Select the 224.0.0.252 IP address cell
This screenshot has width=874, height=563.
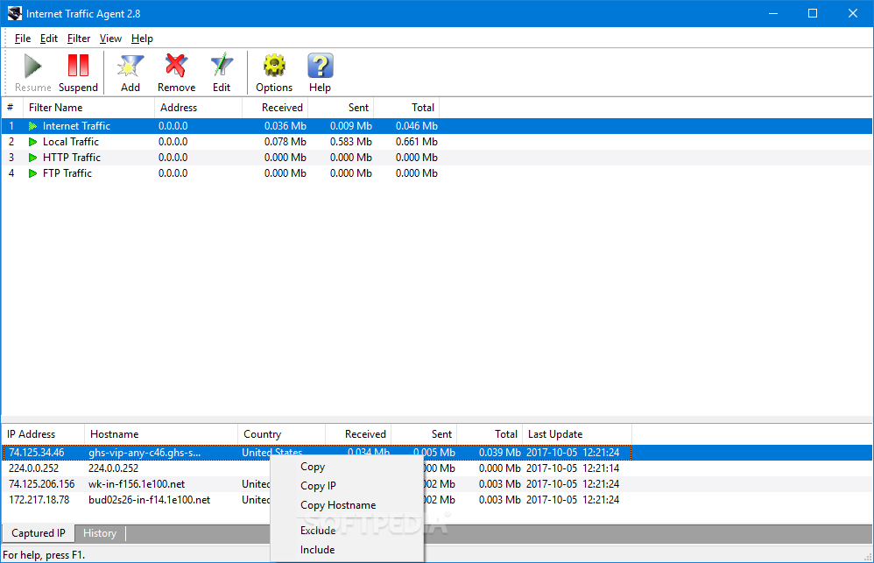coord(33,468)
